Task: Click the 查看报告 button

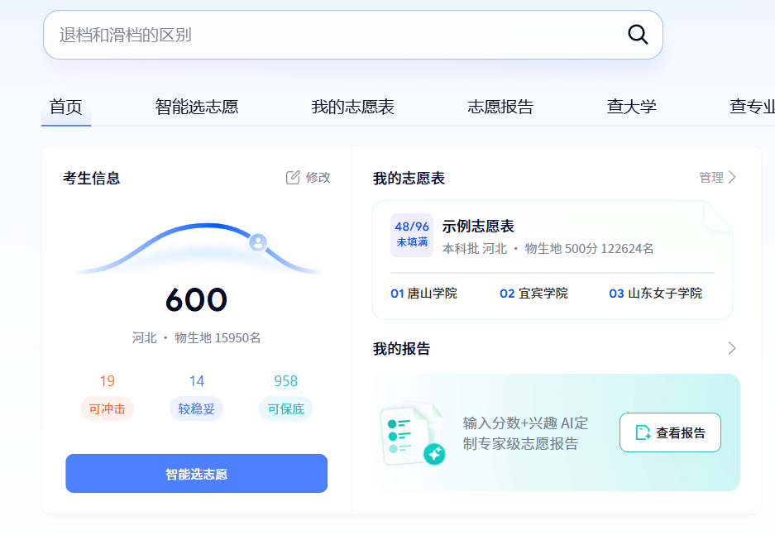Action: (x=669, y=432)
